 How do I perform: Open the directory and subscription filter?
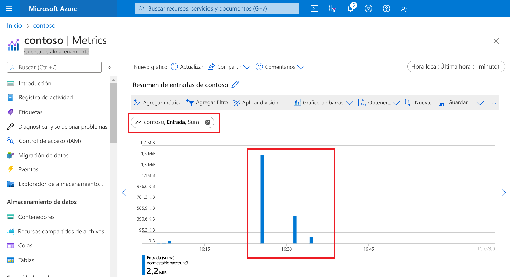coord(333,9)
